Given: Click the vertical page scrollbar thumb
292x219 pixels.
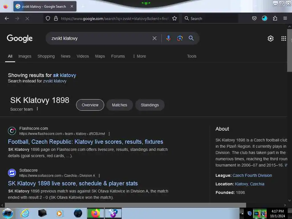Looking at the screenshot, I should click(x=289, y=50).
